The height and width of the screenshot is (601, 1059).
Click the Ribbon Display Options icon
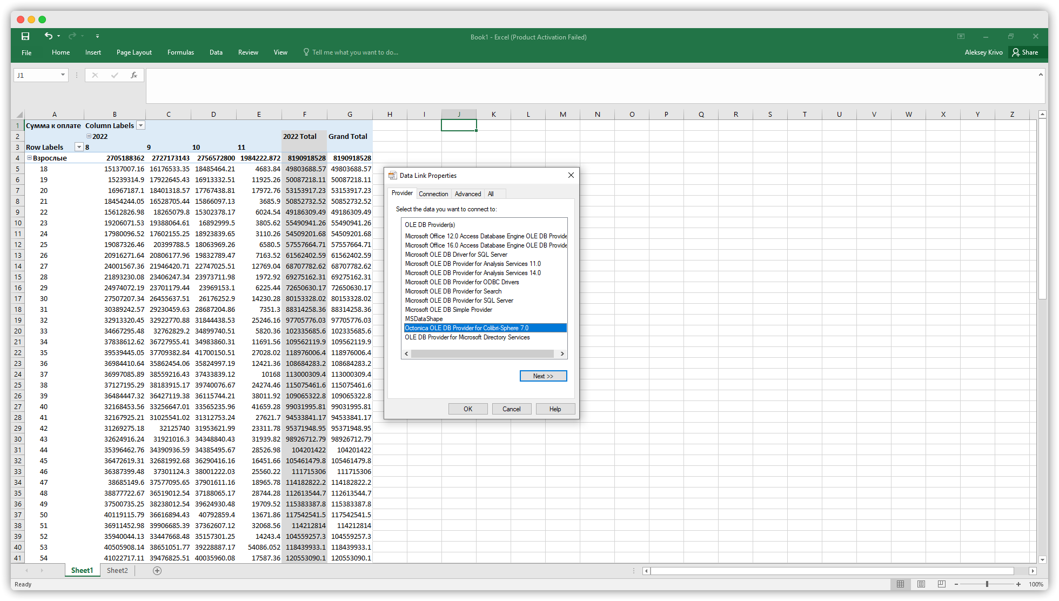[961, 36]
